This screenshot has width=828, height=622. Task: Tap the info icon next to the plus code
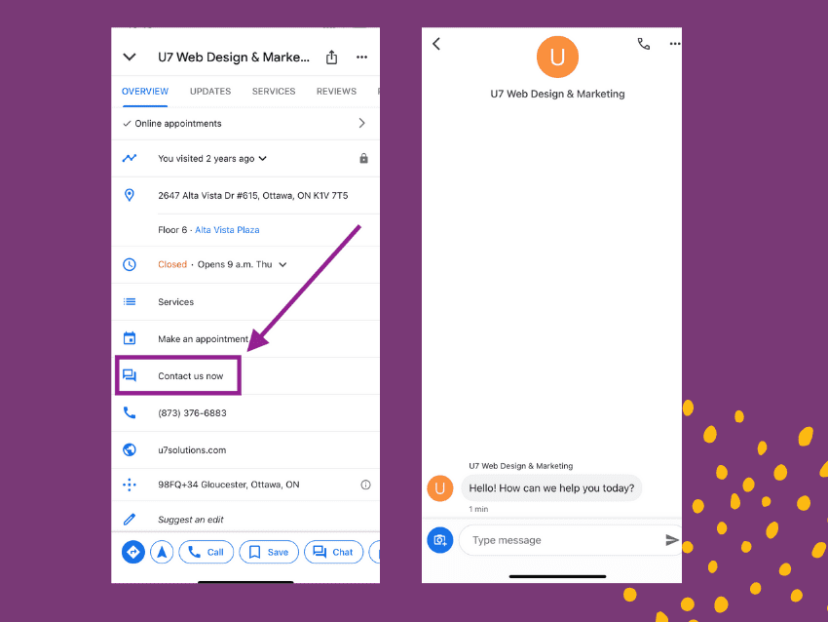(x=365, y=485)
